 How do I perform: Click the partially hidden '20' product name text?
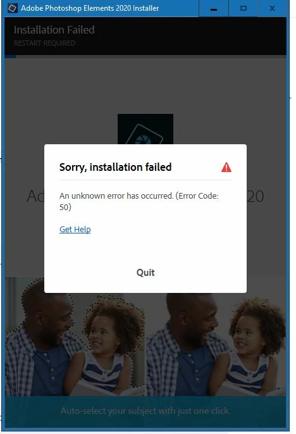pyautogui.click(x=256, y=196)
